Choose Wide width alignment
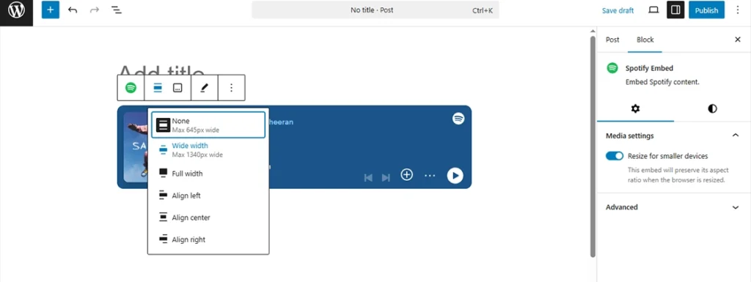751x282 pixels. 208,149
